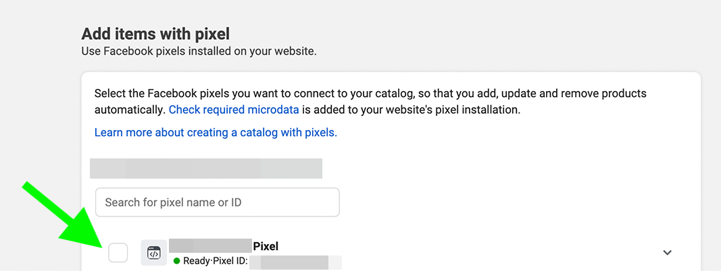This screenshot has width=721, height=271.
Task: Open Learn more about creating a catalog link
Action: point(216,133)
